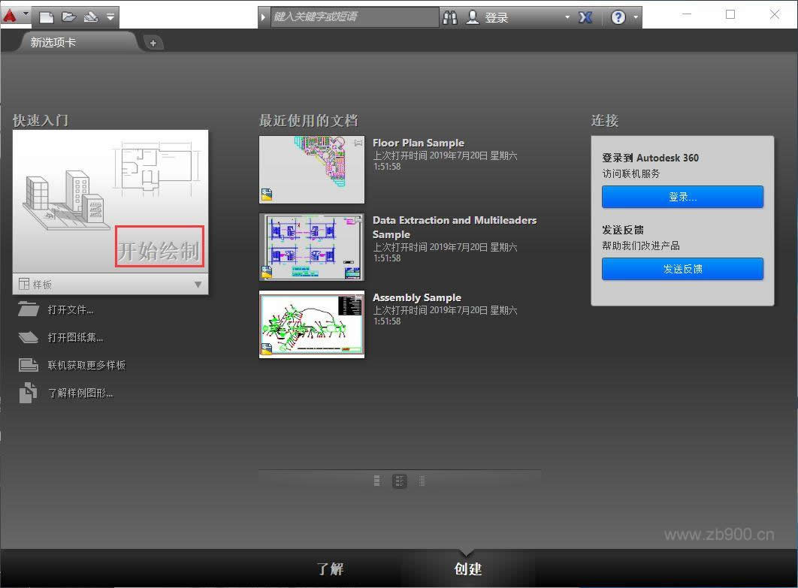The width and height of the screenshot is (798, 588).
Task: Switch recent documents to large thumbnail view
Action: (376, 481)
